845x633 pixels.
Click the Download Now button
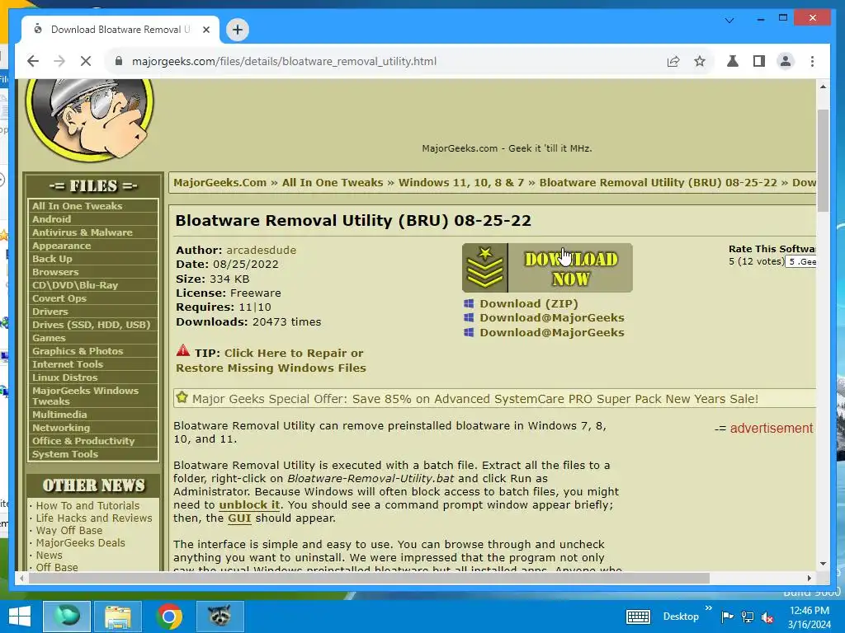(x=547, y=268)
